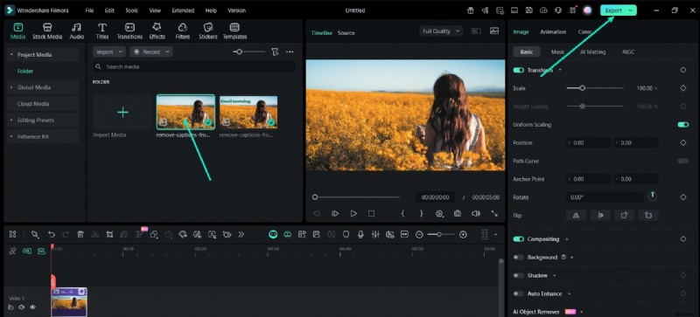Screen dimensions: 700x317
Task: Open the Filters tab
Action: click(183, 31)
